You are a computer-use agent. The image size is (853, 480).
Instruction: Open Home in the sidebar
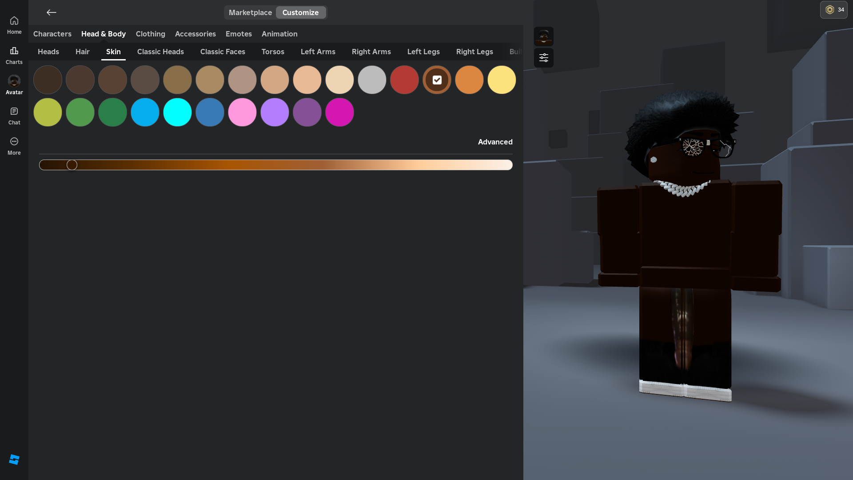(x=14, y=25)
